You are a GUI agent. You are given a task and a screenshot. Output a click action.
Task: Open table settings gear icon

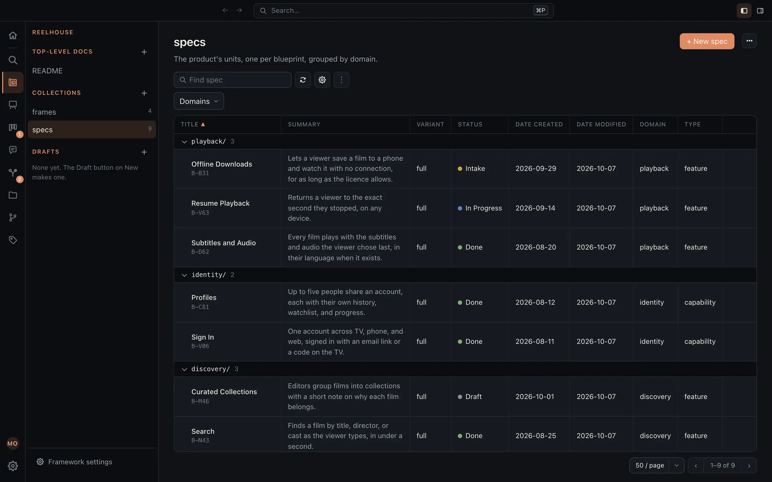(322, 80)
